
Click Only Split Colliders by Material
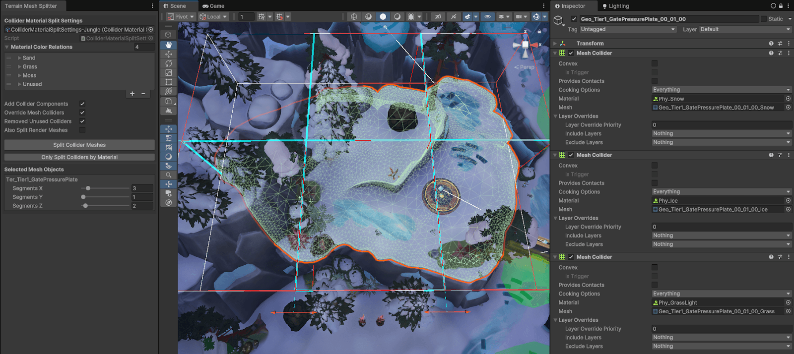(x=79, y=157)
